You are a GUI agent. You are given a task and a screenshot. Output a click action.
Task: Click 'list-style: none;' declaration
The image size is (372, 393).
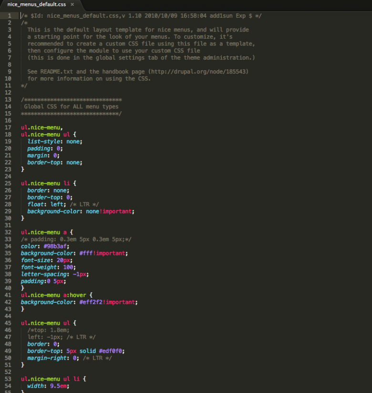pos(55,142)
